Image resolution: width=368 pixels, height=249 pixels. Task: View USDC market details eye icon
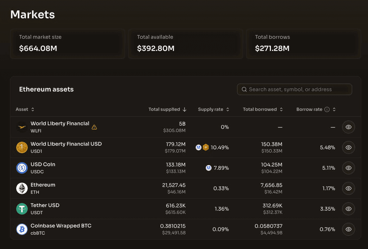tap(348, 168)
